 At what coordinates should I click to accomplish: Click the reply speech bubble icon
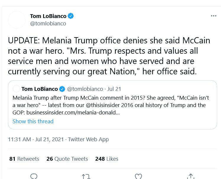[34, 176]
